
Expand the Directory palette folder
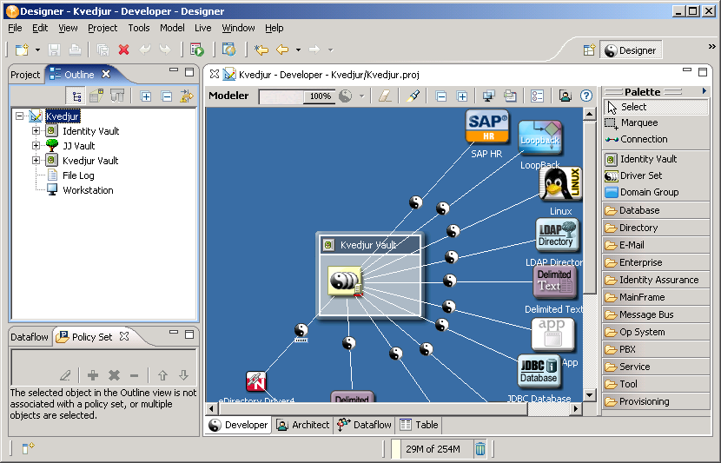[655, 228]
